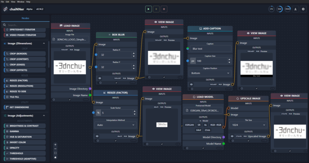The image size is (309, 163).
Task: Open settings gear icon
Action: pos(303,9)
